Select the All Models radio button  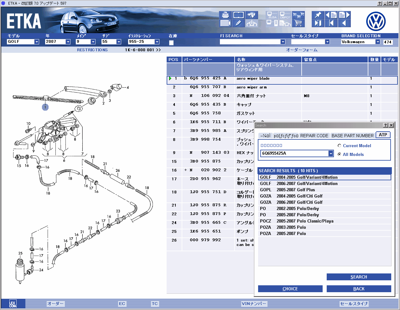(340, 154)
